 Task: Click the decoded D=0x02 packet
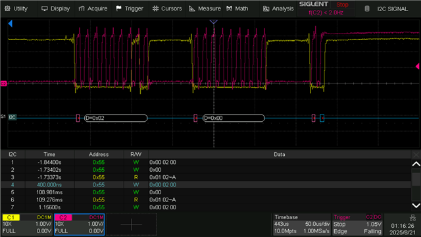tap(116, 118)
